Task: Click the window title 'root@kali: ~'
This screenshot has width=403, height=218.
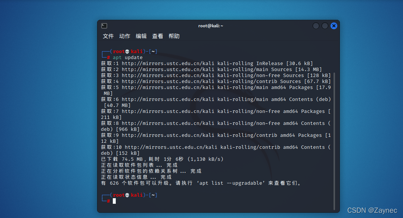Action: coord(211,26)
